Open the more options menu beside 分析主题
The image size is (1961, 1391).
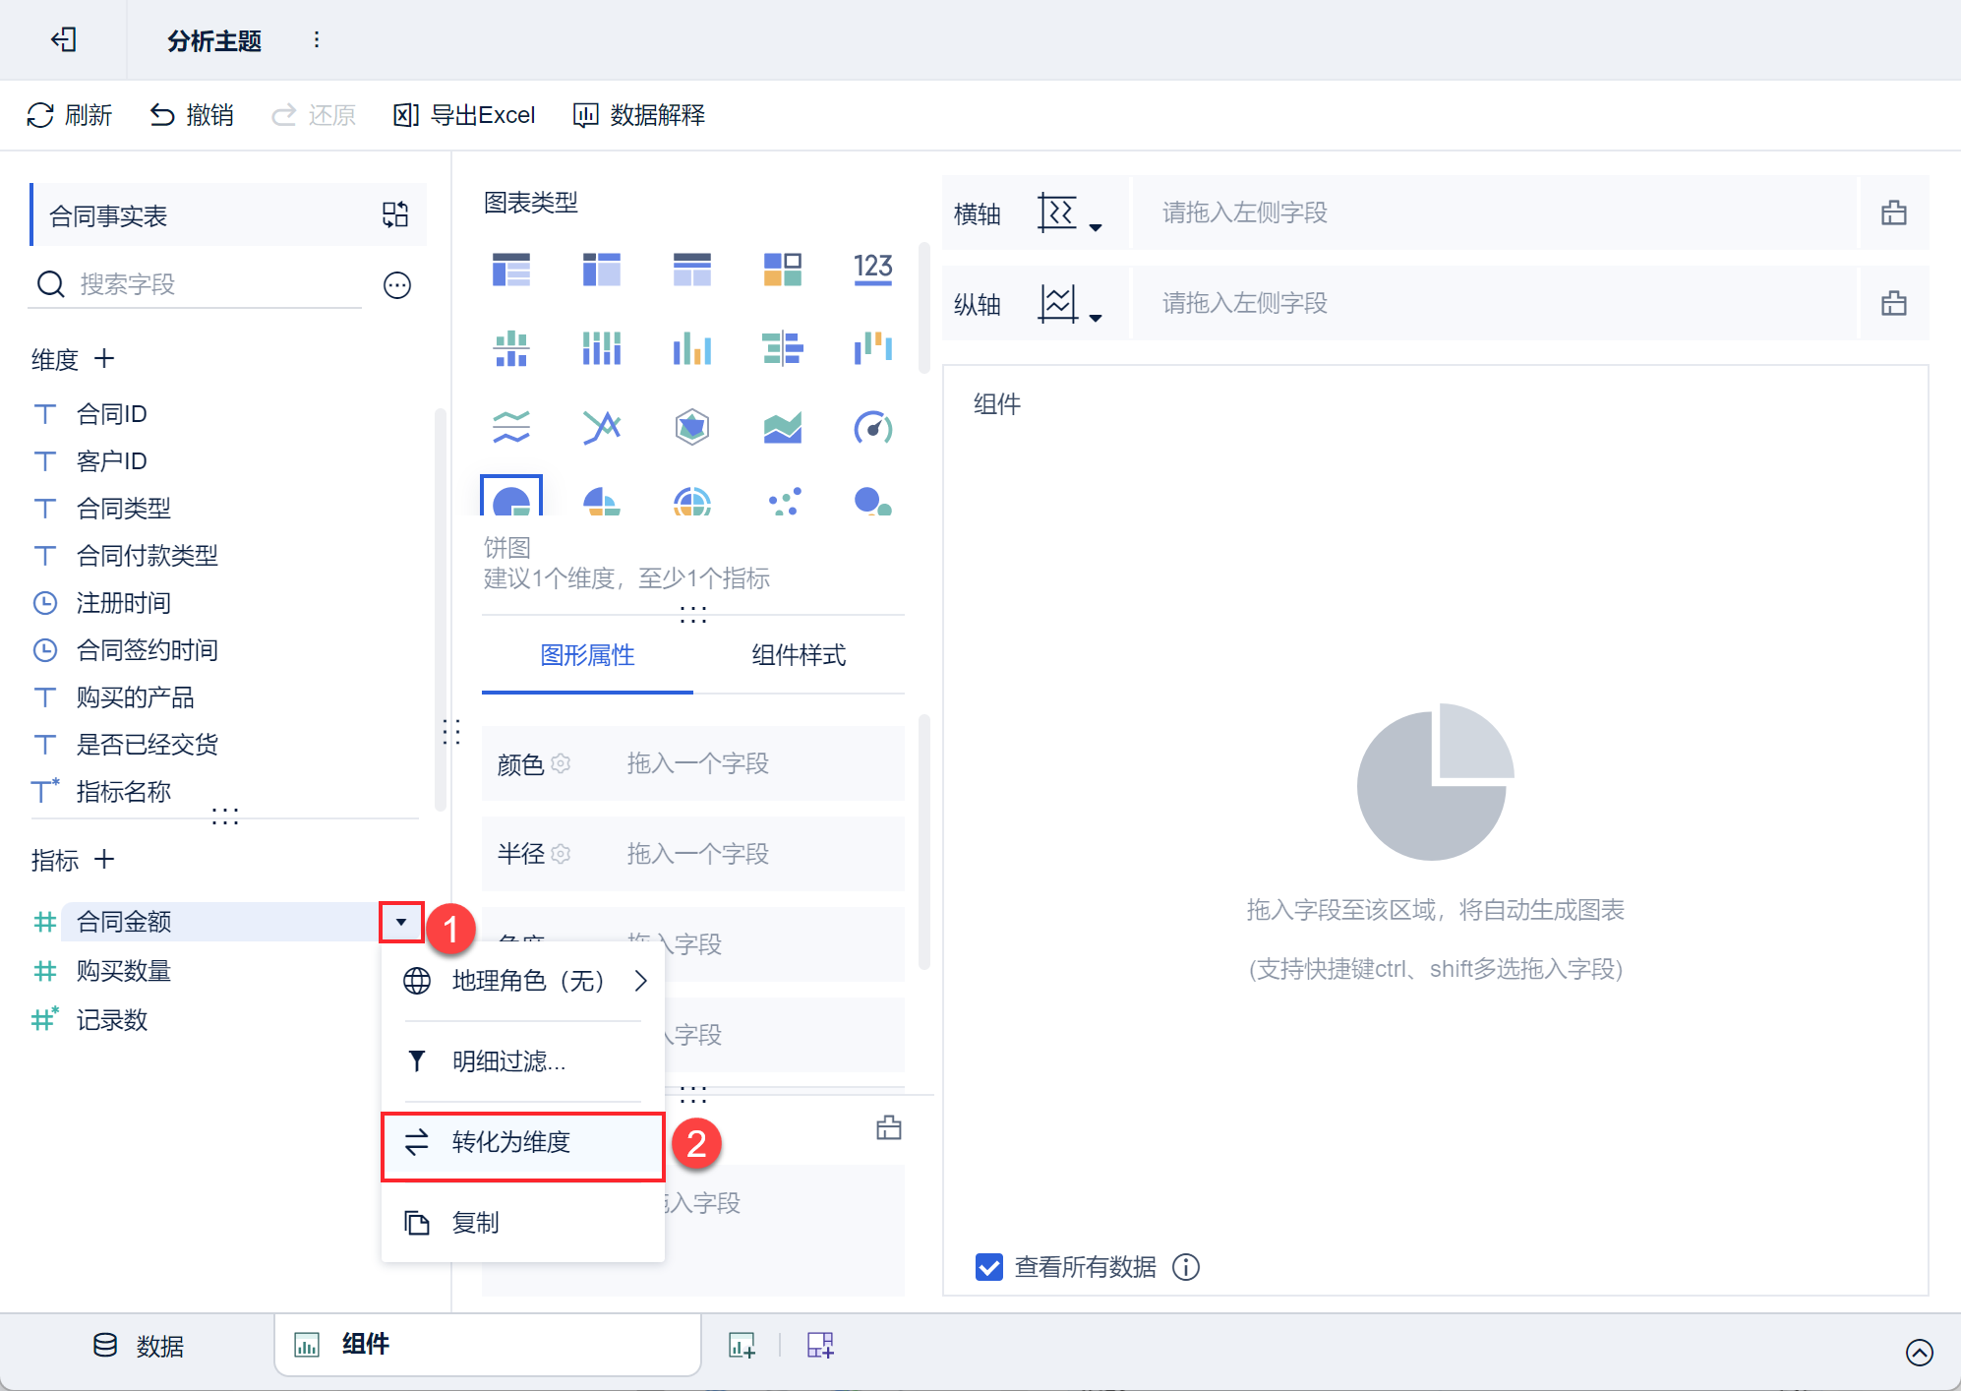(x=316, y=39)
